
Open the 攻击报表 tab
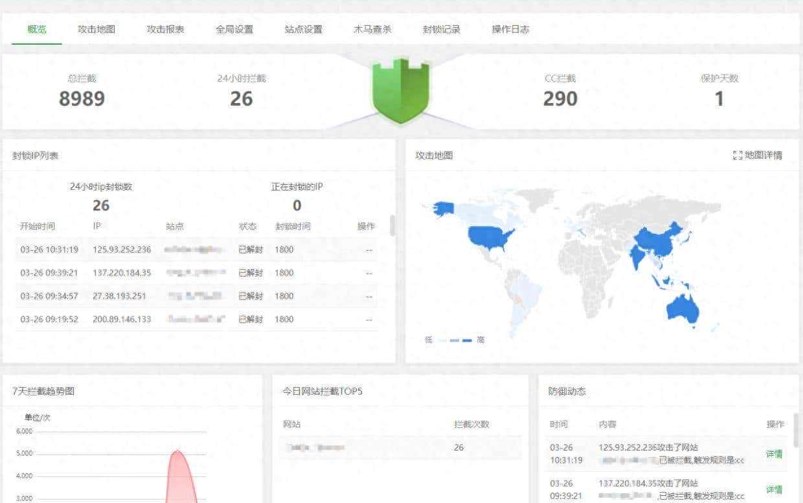(166, 29)
